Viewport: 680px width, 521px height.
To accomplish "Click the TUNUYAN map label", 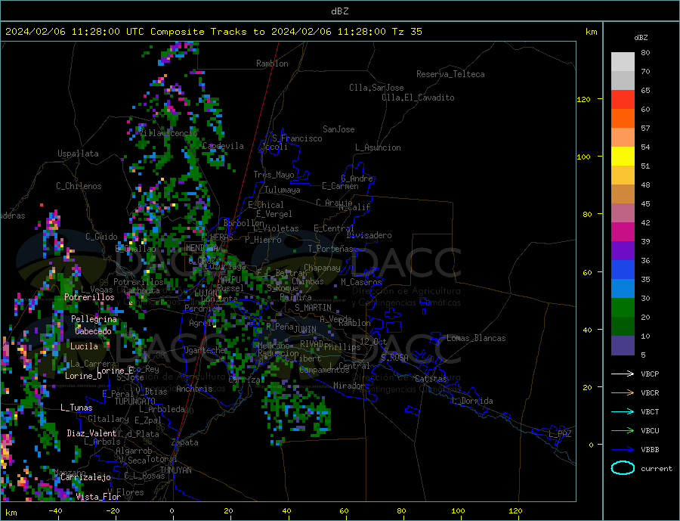I will [175, 470].
